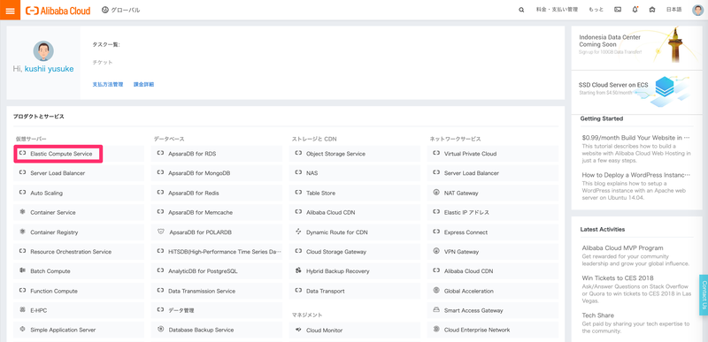Open How to Deploy a WordPress Instance
This screenshot has width=708, height=342.
635,175
